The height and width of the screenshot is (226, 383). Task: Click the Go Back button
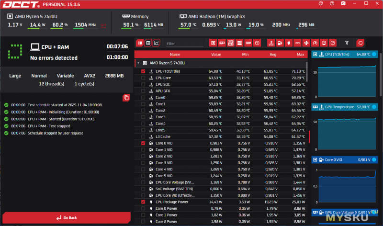tap(66, 218)
